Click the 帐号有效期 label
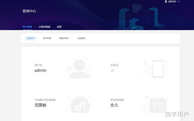Image resolution: width=194 pixels, height=121 pixels. pyautogui.click(x=117, y=100)
